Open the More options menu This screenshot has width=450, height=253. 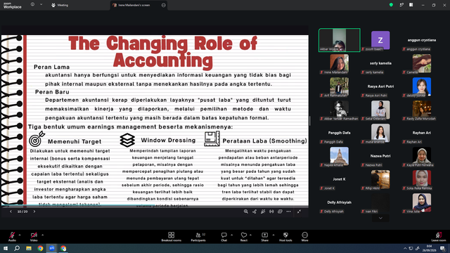(x=304, y=237)
